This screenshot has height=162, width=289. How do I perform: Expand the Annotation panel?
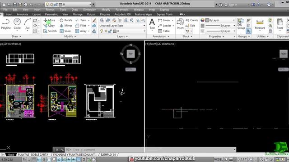point(161,36)
